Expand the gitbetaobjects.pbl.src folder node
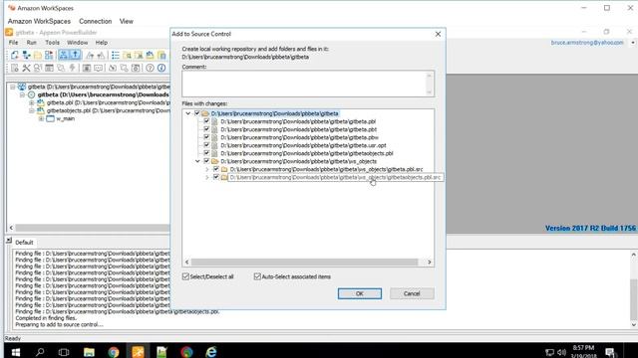 pos(207,177)
